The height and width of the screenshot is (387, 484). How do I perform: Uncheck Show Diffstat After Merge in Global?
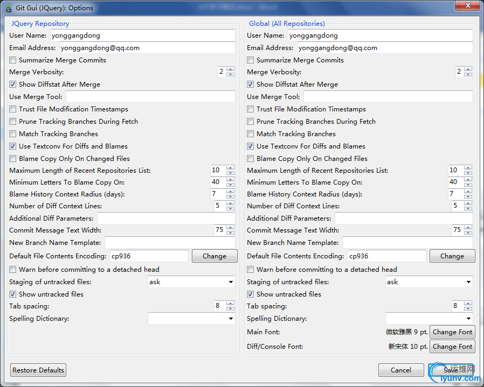(x=250, y=85)
